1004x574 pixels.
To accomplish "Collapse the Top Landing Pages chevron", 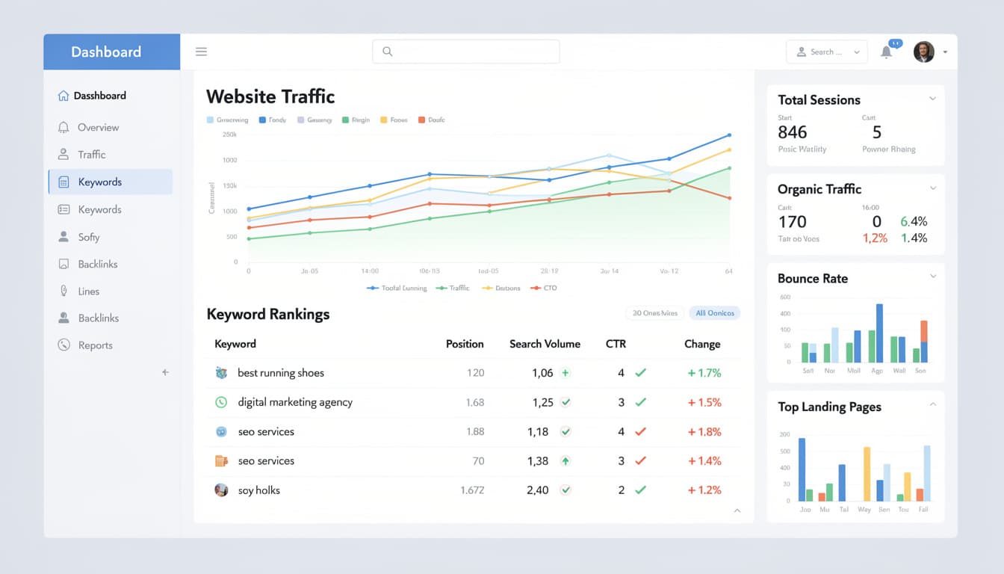I will pyautogui.click(x=932, y=404).
